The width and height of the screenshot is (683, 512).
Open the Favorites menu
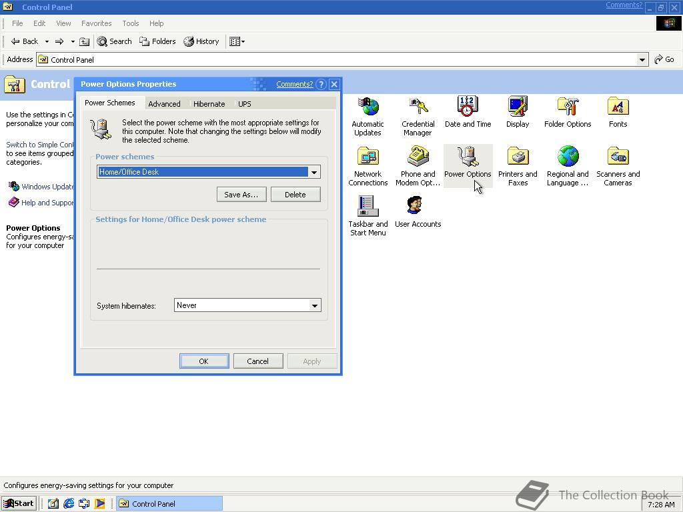tap(96, 23)
